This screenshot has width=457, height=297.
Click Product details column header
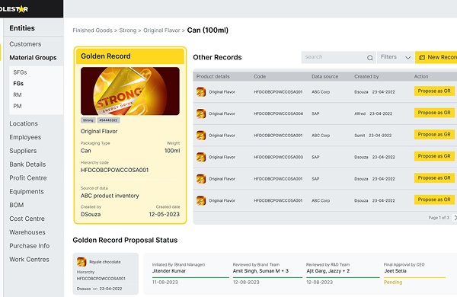coord(213,77)
